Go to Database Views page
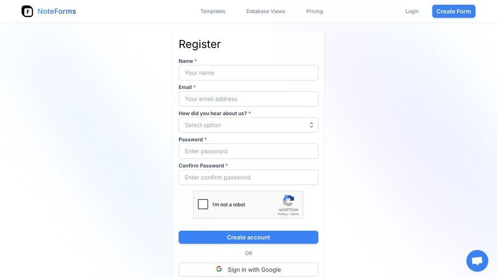Image resolution: width=497 pixels, height=279 pixels. pos(265,11)
